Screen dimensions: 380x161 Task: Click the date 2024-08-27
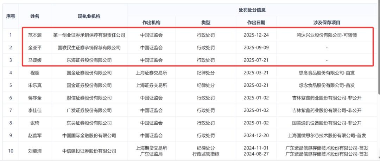coord(256,154)
